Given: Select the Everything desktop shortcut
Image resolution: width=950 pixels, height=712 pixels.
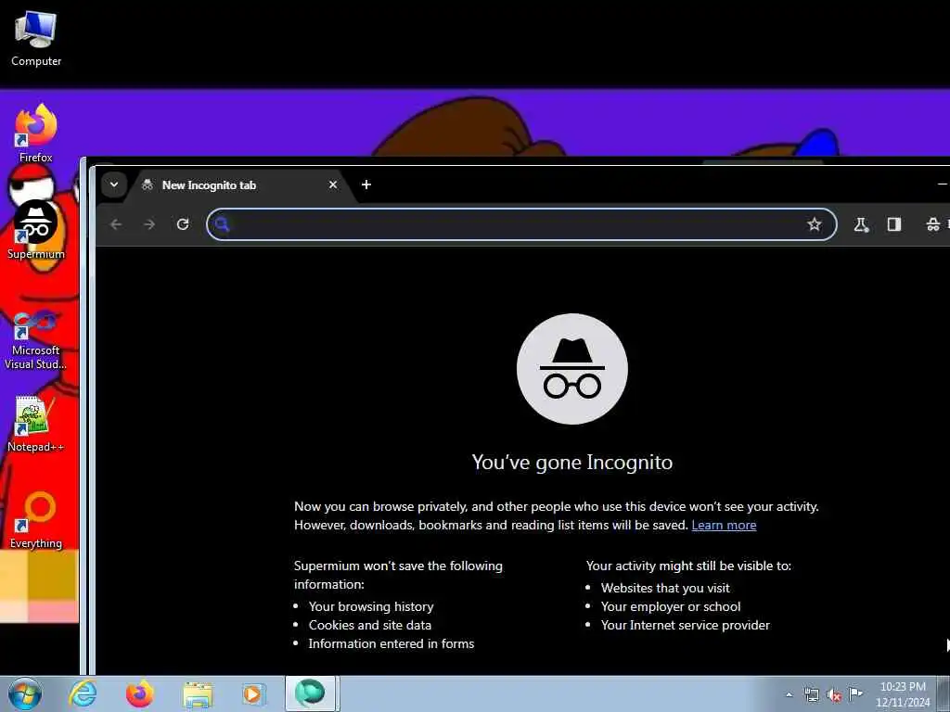Looking at the screenshot, I should coord(36,521).
